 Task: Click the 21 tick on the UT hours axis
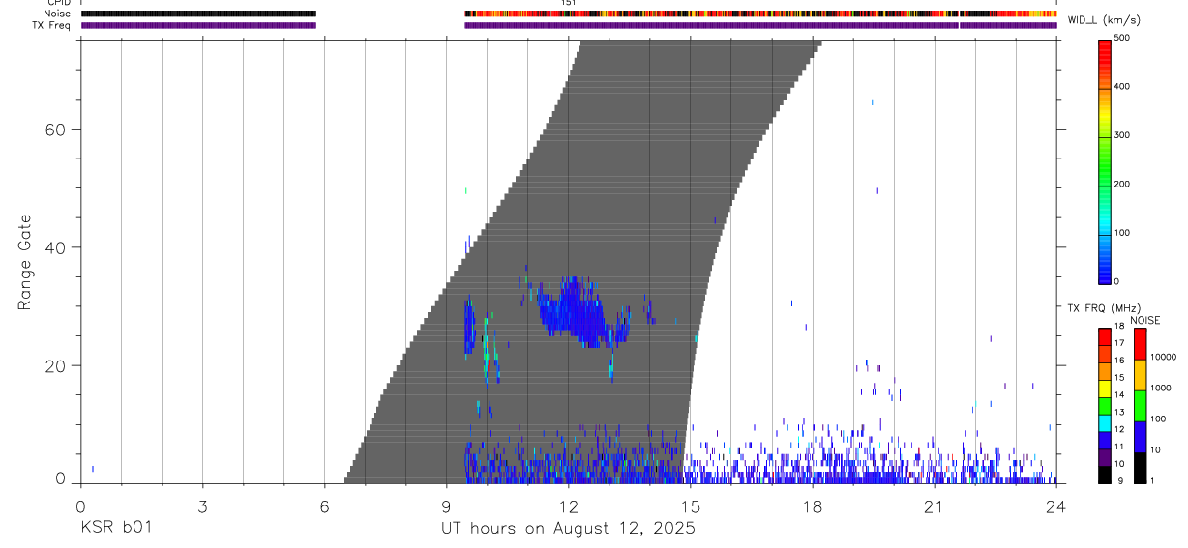click(x=934, y=506)
